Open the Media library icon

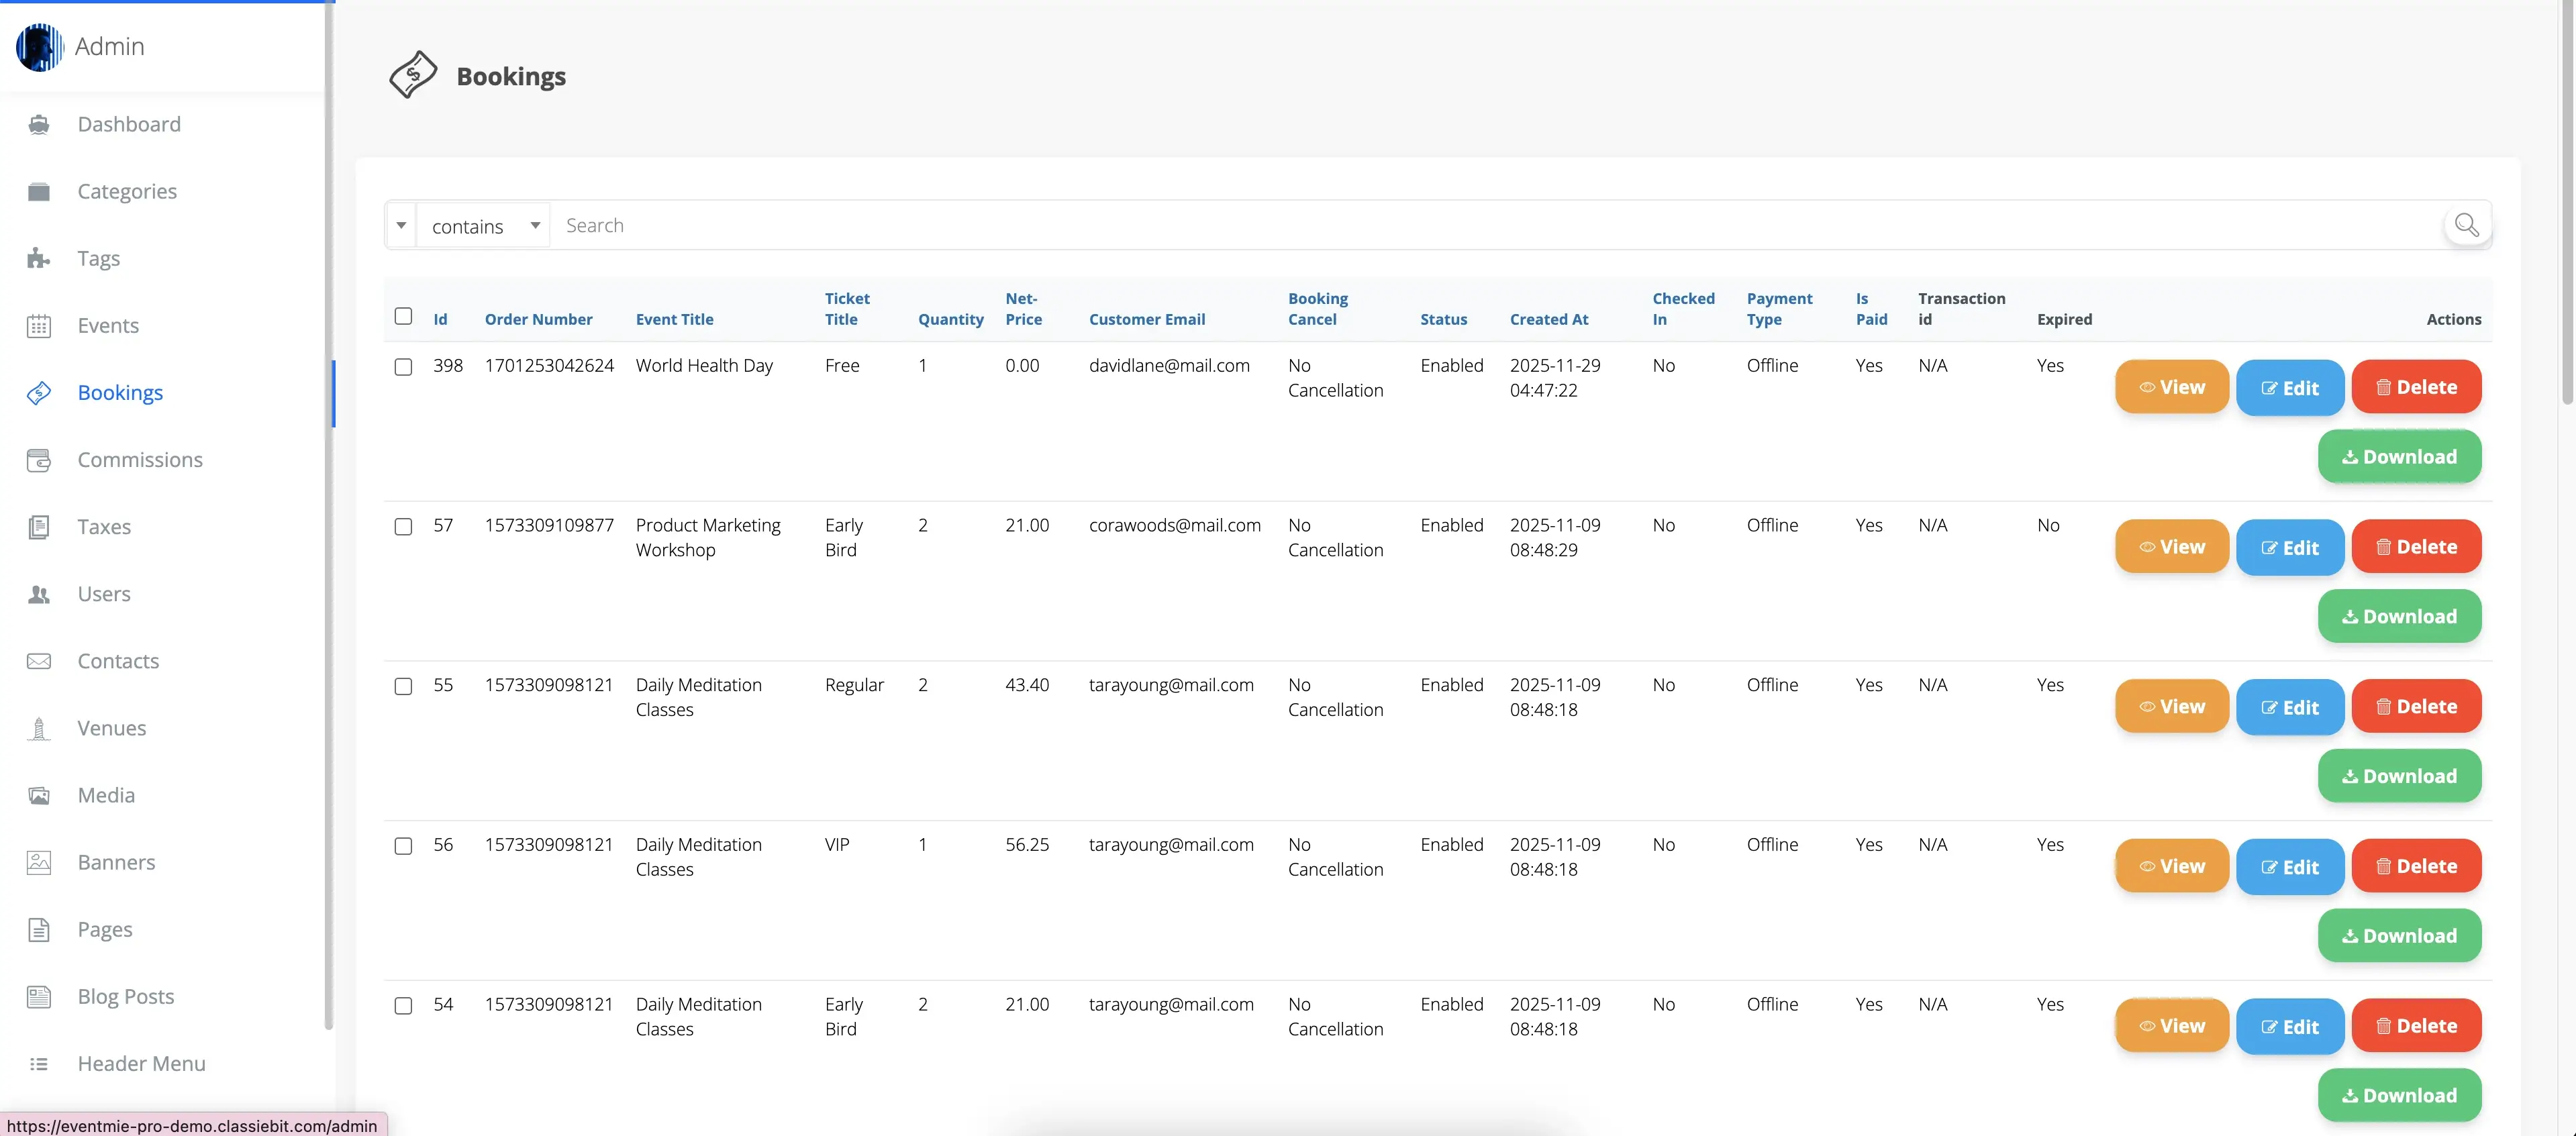(39, 795)
